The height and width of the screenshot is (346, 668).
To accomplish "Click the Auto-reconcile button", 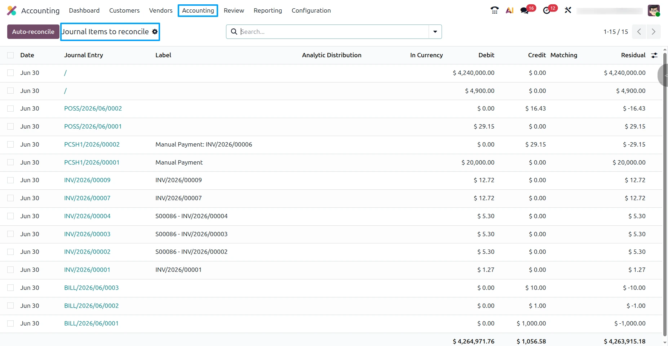I will pos(33,32).
